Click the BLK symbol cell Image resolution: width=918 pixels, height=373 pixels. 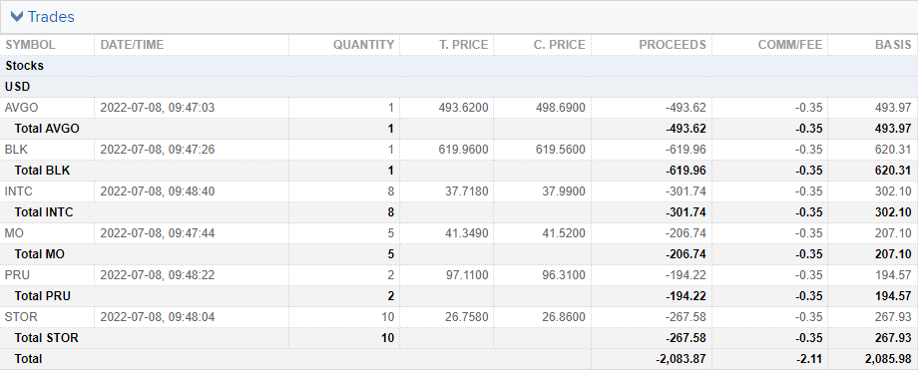point(16,150)
